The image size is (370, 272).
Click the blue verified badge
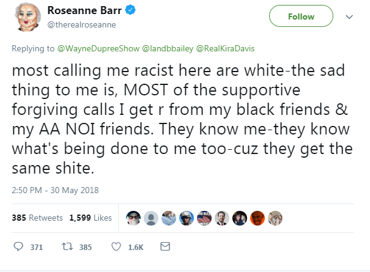click(x=130, y=10)
